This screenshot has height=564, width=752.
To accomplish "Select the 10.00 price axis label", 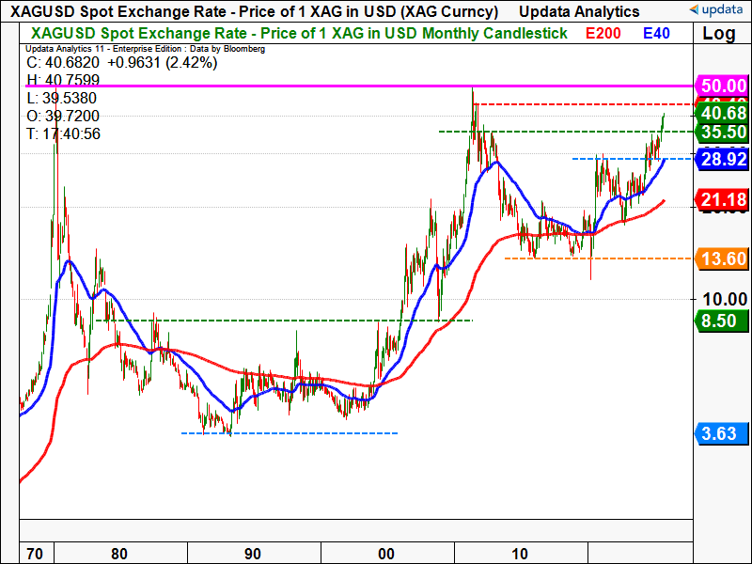I will (x=725, y=299).
